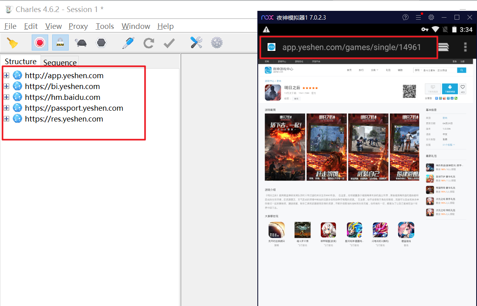Open the View menu in Charles
The height and width of the screenshot is (306, 477).
pyautogui.click(x=53, y=26)
